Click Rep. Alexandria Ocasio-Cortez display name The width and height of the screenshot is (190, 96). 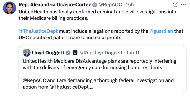pyautogui.click(x=55, y=5)
